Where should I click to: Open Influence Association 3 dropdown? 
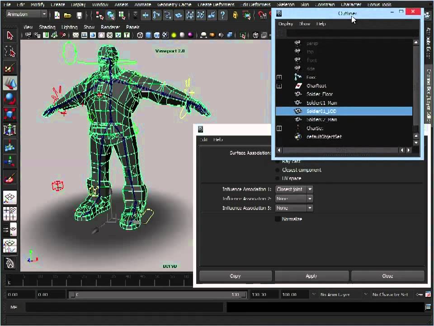click(x=294, y=208)
